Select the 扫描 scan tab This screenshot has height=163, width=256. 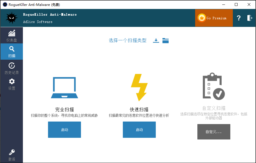[12, 52]
